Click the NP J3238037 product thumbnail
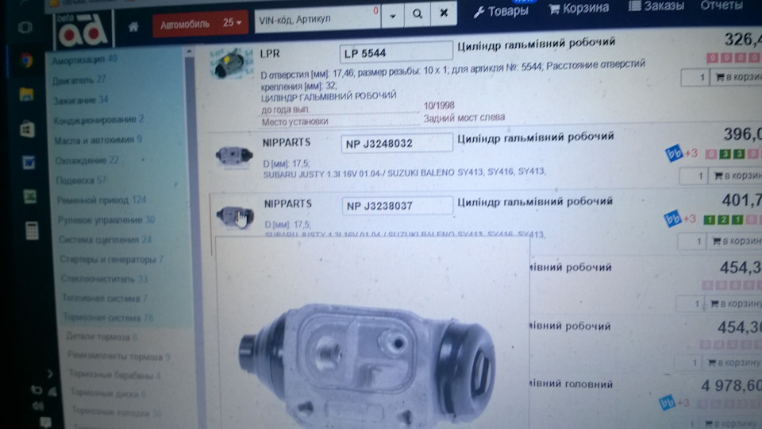 coord(235,216)
